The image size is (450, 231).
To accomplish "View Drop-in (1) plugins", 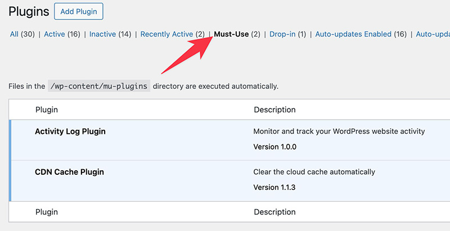I will pos(287,34).
